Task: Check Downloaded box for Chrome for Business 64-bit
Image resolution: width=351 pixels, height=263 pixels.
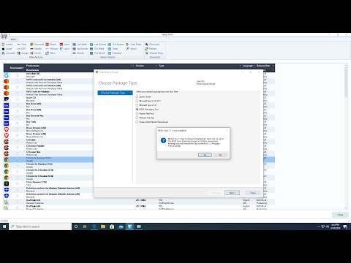Action: tap(17, 165)
